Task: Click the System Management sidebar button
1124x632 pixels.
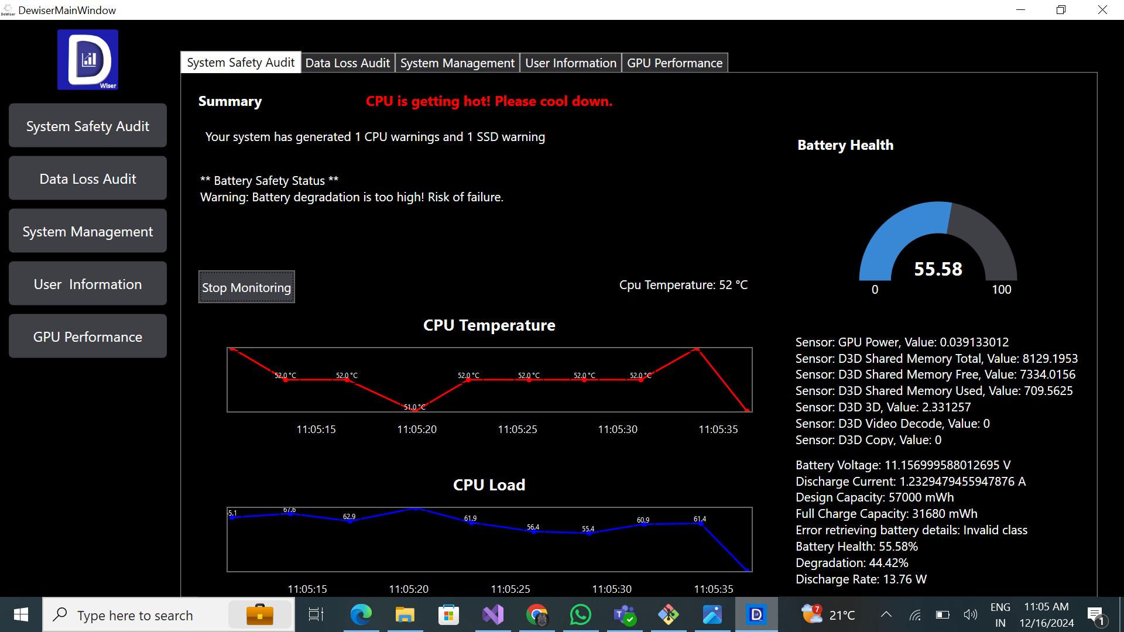Action: (x=88, y=231)
